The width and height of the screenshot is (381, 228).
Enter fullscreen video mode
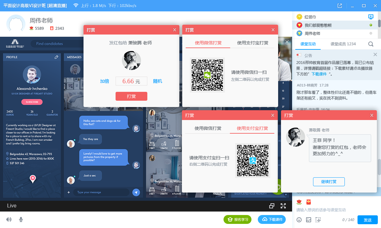(283, 206)
